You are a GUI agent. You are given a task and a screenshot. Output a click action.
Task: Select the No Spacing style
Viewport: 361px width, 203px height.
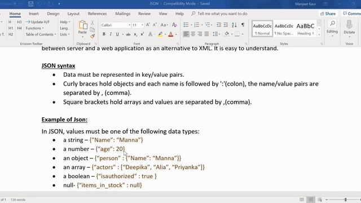[284, 29]
